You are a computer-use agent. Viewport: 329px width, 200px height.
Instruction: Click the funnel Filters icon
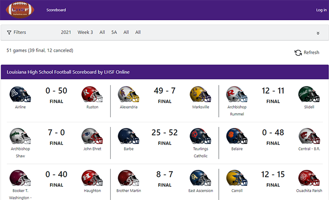[9, 33]
